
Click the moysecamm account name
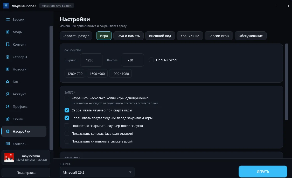31,156
